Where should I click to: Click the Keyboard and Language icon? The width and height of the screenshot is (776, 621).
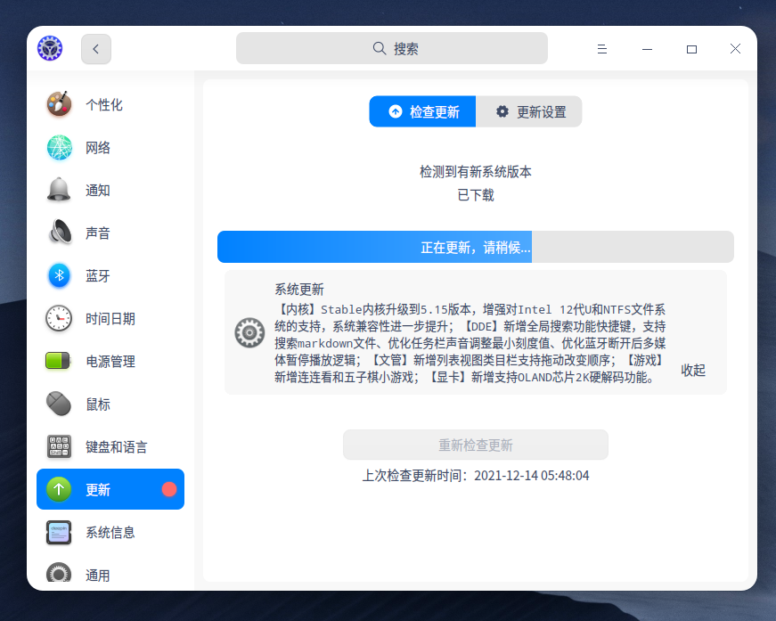pyautogui.click(x=59, y=446)
